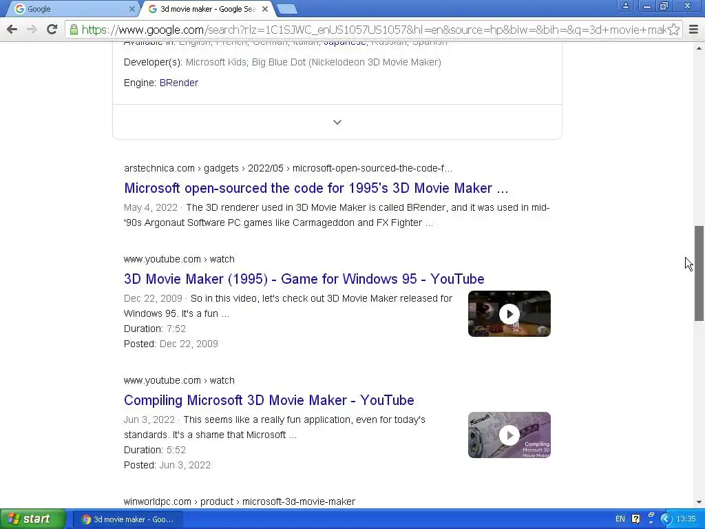Close the first Google tab
Screen dimensions: 705x529
(131, 9)
